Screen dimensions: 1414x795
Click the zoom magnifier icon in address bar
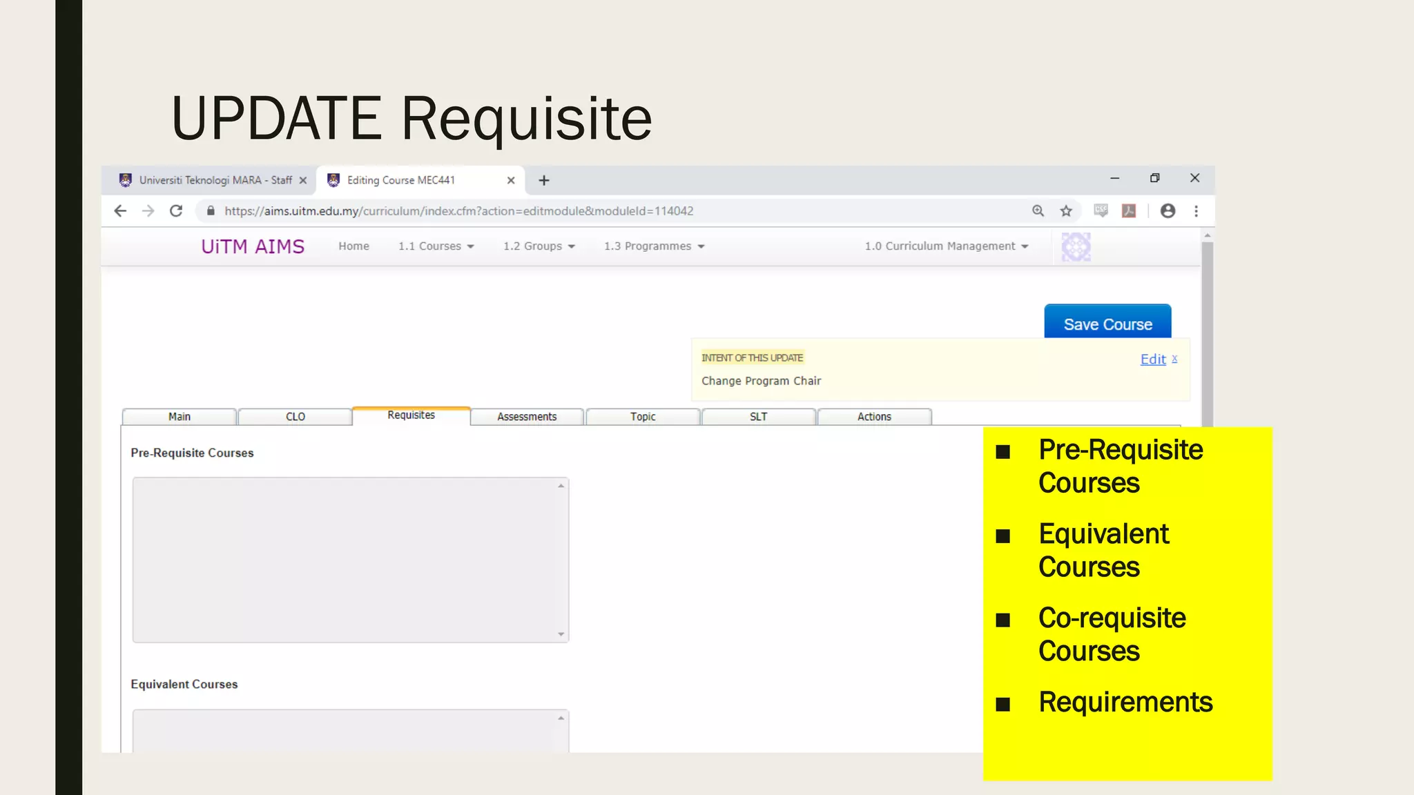1038,211
